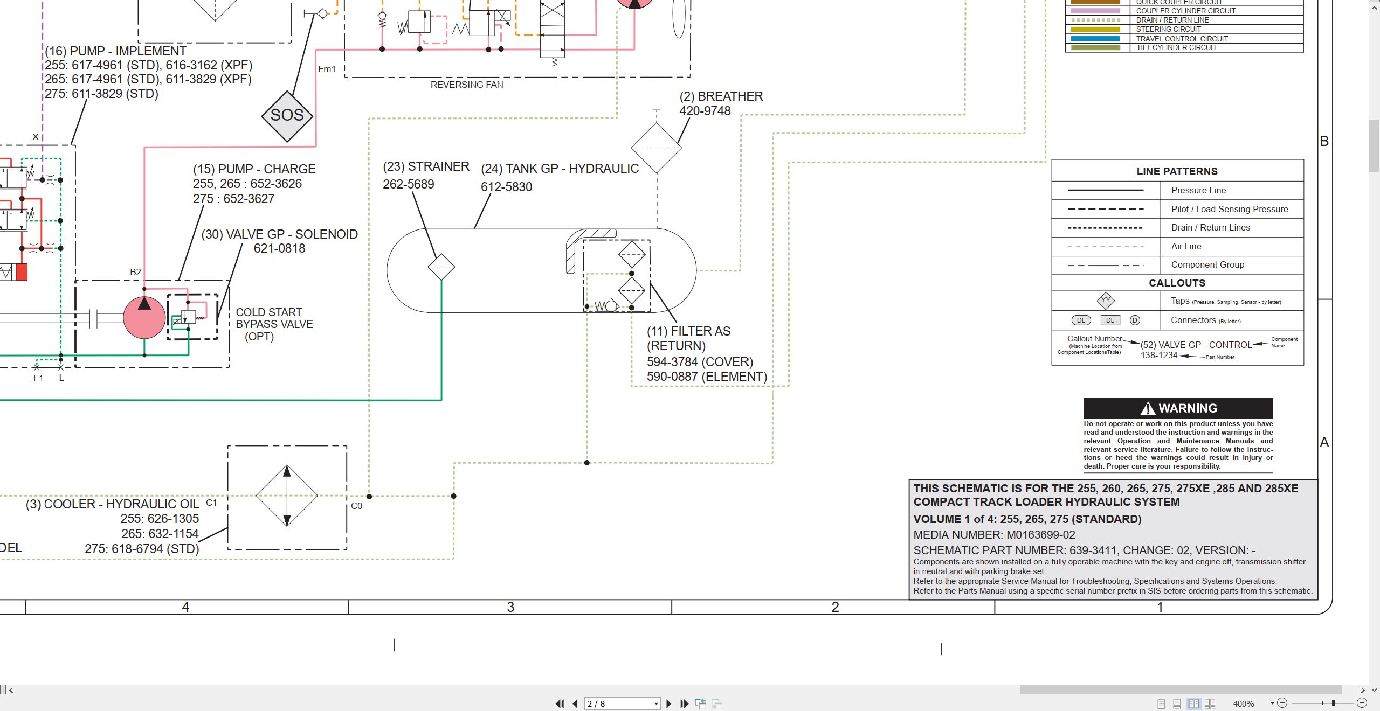Go to the first page
Image resolution: width=1380 pixels, height=711 pixels.
[x=560, y=703]
